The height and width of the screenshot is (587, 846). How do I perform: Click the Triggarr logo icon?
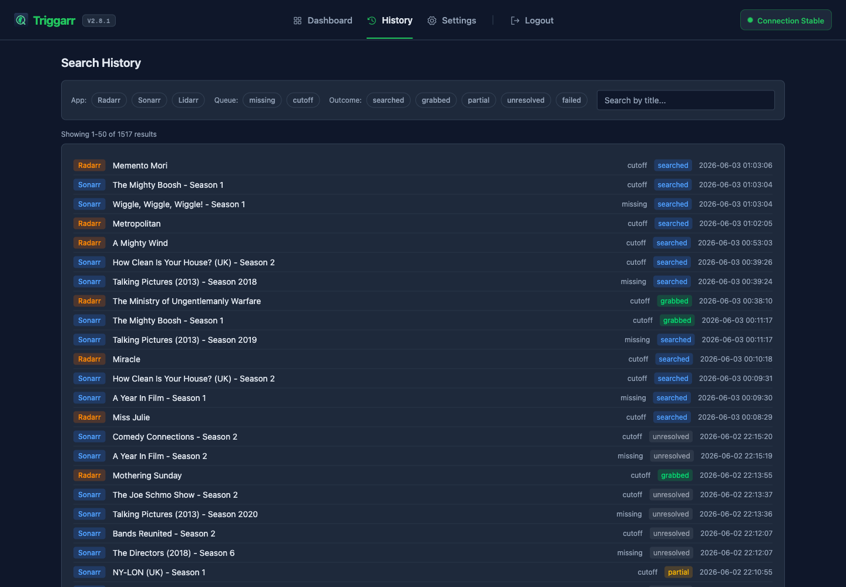pyautogui.click(x=21, y=20)
